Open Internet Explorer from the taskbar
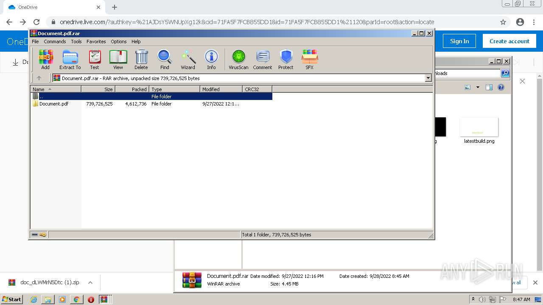Image resolution: width=543 pixels, height=305 pixels. pyautogui.click(x=34, y=299)
